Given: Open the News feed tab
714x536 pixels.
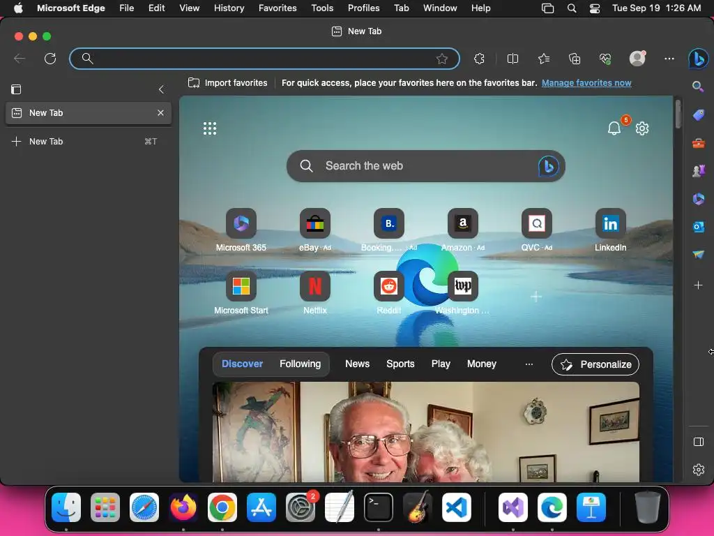Looking at the screenshot, I should click(357, 364).
